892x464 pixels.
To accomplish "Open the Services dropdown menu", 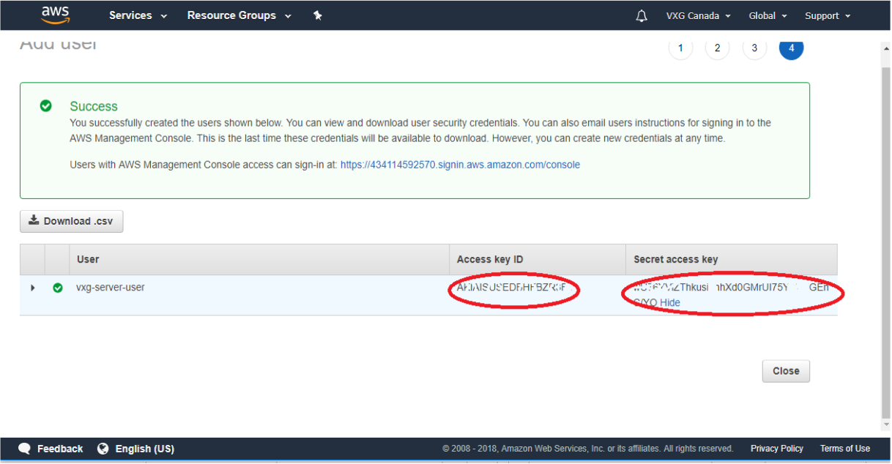I will [138, 15].
